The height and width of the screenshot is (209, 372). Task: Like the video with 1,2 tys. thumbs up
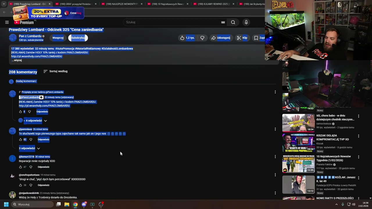187,38
